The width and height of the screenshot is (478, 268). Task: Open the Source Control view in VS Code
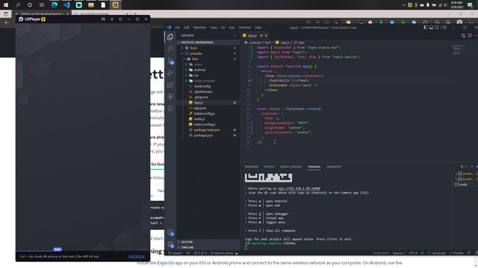[170, 61]
